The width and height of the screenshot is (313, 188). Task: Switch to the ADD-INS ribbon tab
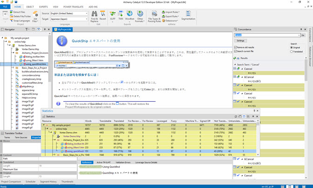point(93,7)
